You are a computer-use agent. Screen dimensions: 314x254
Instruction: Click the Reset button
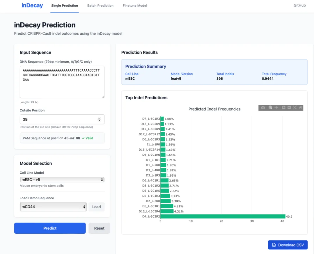(99, 228)
